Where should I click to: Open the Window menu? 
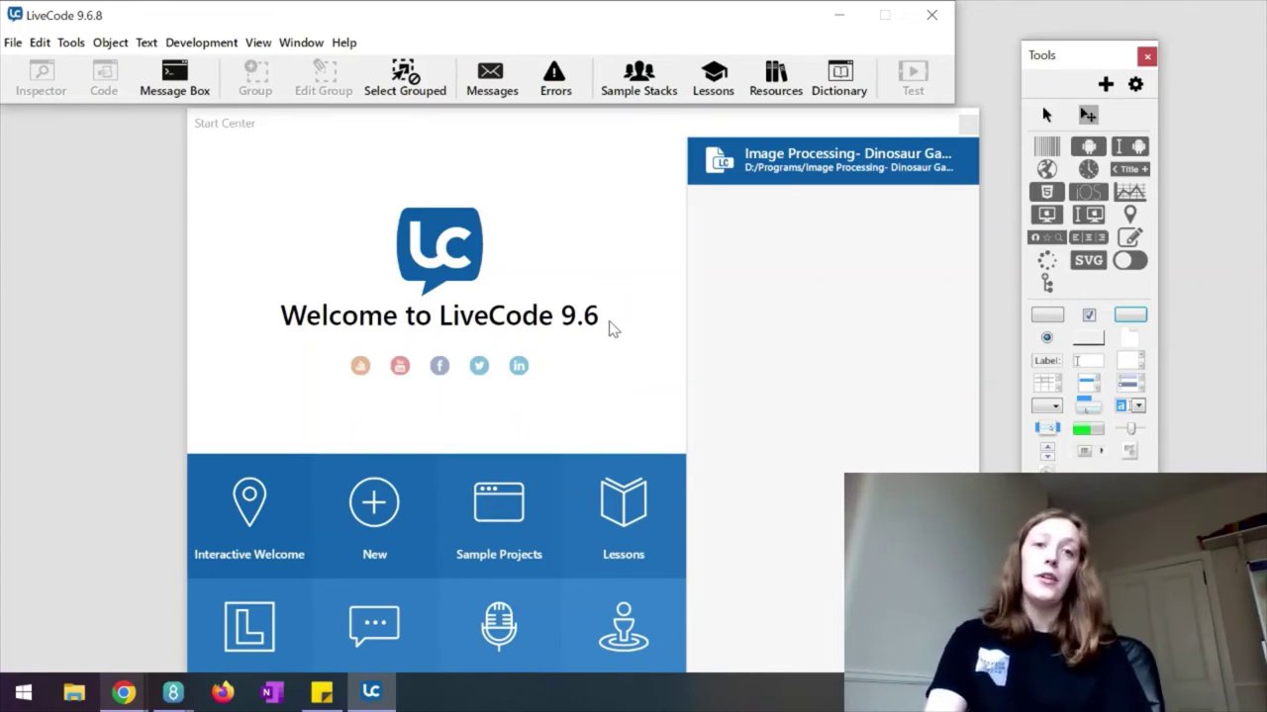301,43
